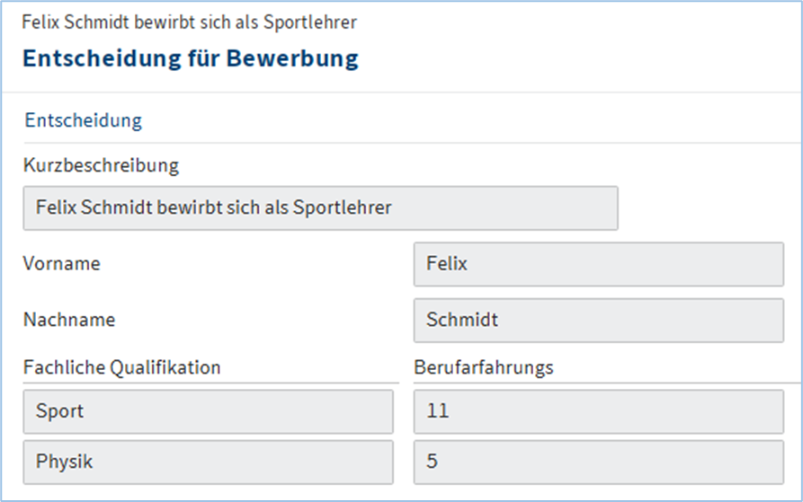
Task: Select the Vorname field containing Felix
Action: 598,264
